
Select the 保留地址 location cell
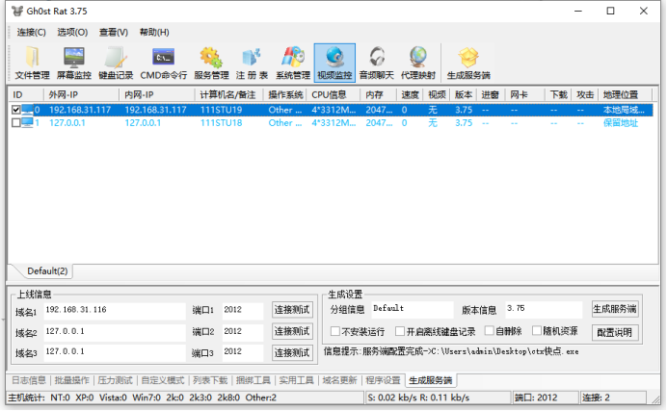(x=621, y=123)
